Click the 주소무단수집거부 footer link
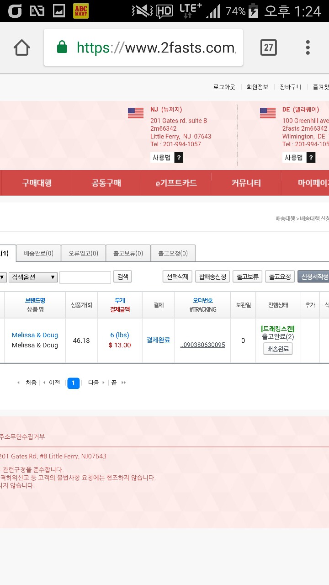Image resolution: width=329 pixels, height=585 pixels. (x=22, y=437)
